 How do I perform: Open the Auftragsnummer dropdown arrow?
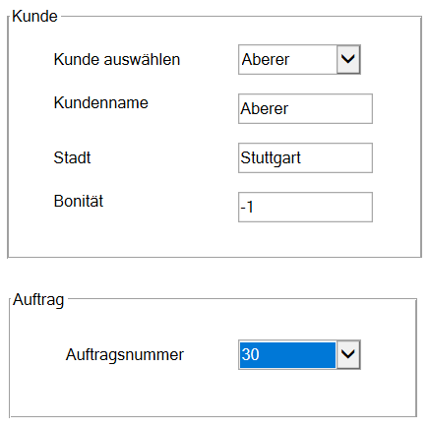tap(348, 354)
